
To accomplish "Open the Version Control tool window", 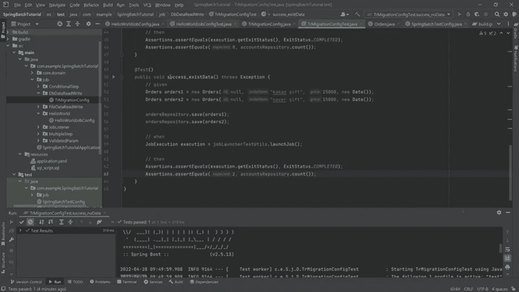I will 26,282.
